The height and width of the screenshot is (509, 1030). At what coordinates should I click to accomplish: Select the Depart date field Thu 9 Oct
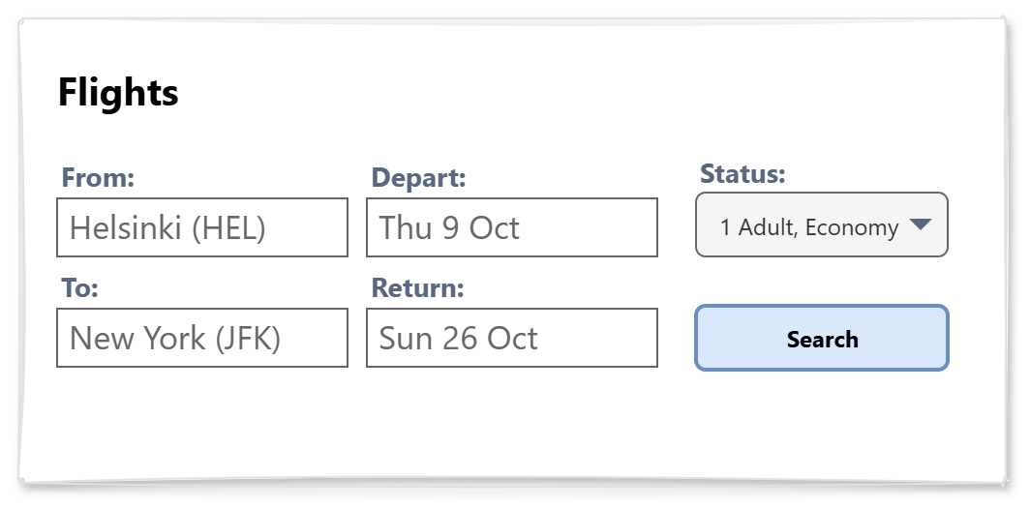pyautogui.click(x=511, y=227)
